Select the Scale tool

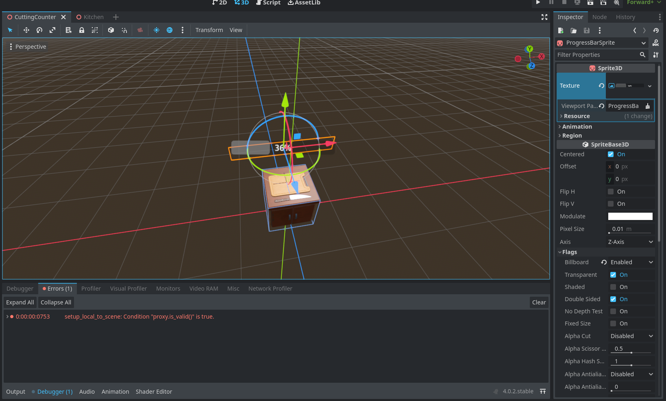pyautogui.click(x=52, y=30)
